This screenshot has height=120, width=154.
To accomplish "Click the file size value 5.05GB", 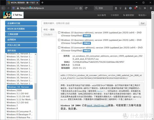I will pos(76,65).
